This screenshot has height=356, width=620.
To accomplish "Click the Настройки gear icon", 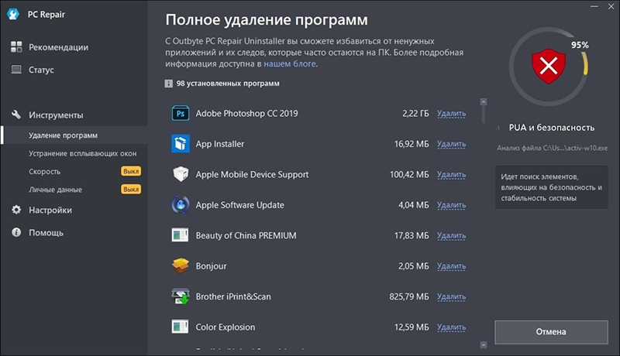I will point(16,210).
